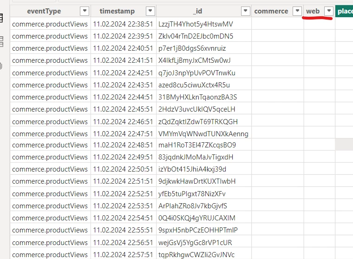Open the timestamp column filter dropdown
This screenshot has height=259, width=353.
coord(150,11)
